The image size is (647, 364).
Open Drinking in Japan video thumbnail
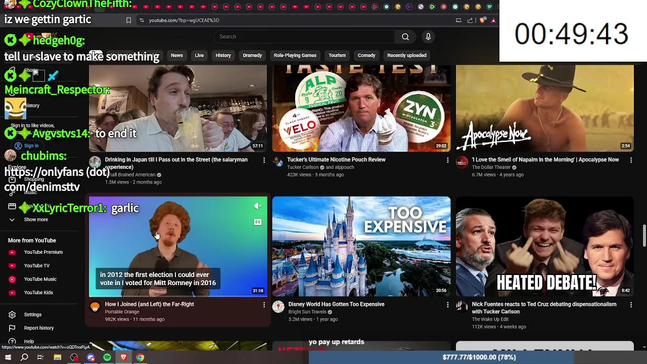tap(178, 108)
